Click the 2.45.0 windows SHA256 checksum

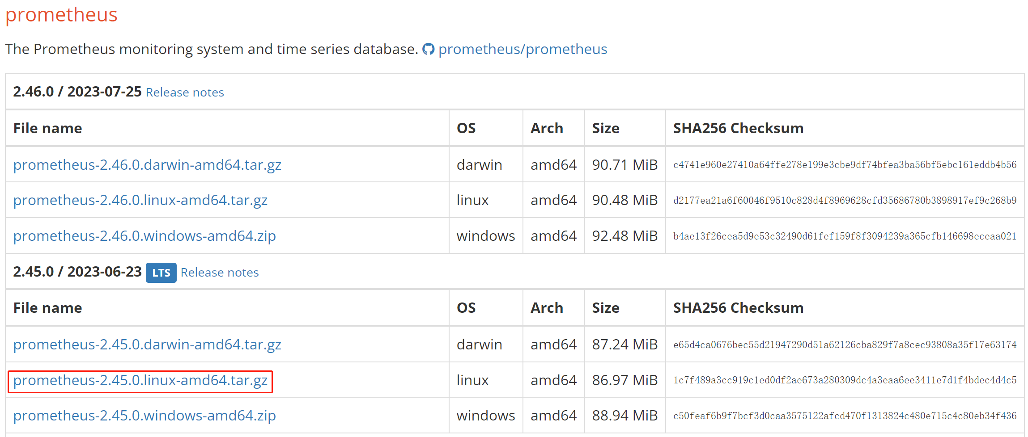(x=845, y=416)
